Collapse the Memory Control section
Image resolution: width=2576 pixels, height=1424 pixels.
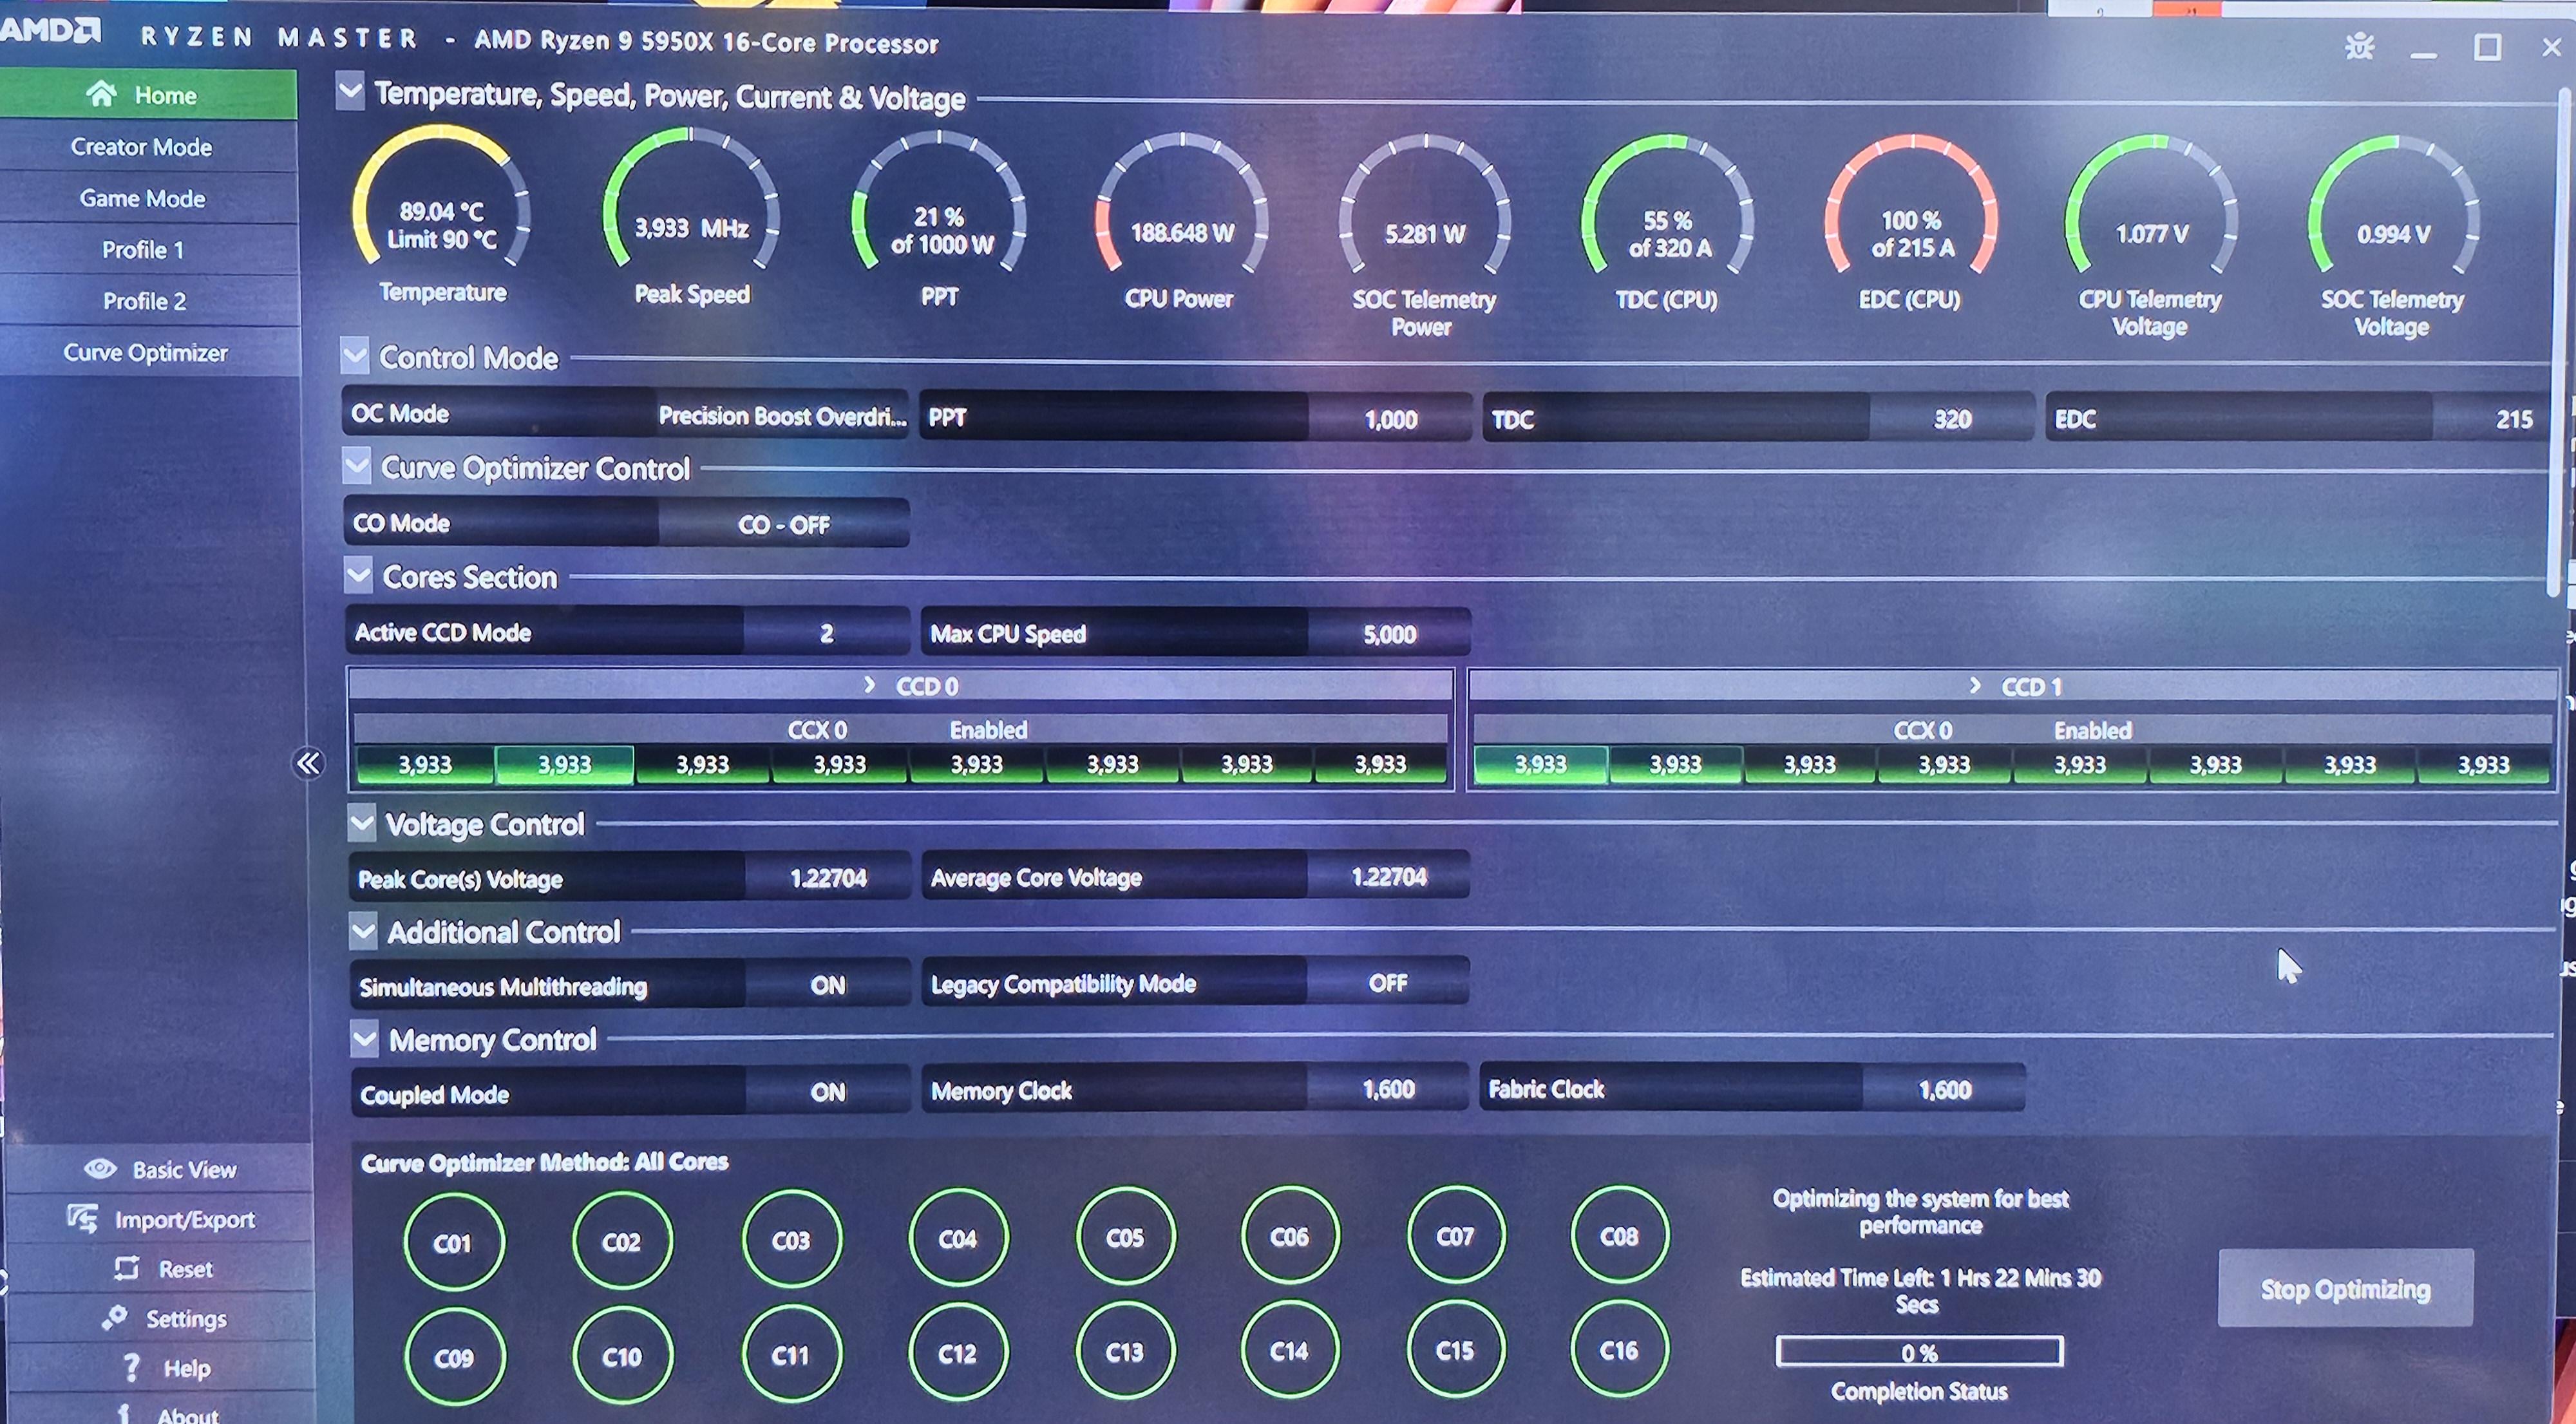[x=364, y=1038]
